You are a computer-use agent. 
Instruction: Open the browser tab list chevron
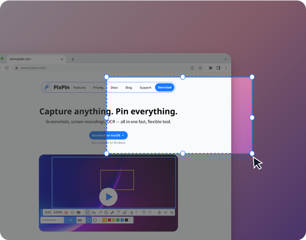tap(226, 59)
